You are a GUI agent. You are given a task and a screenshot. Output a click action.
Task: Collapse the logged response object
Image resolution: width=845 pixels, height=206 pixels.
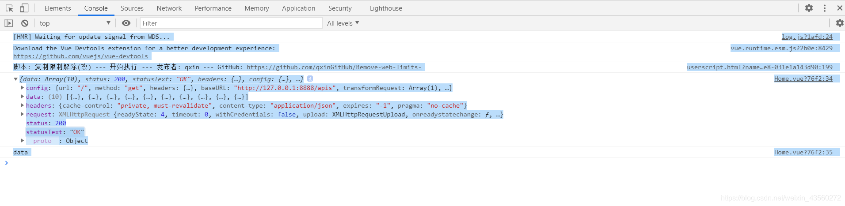click(15, 79)
